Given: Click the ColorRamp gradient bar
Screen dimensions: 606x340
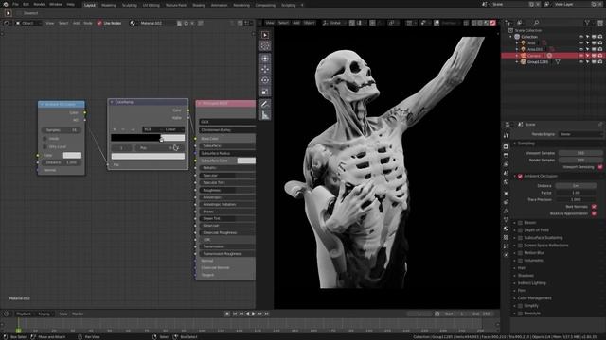Looking at the screenshot, I should point(148,138).
